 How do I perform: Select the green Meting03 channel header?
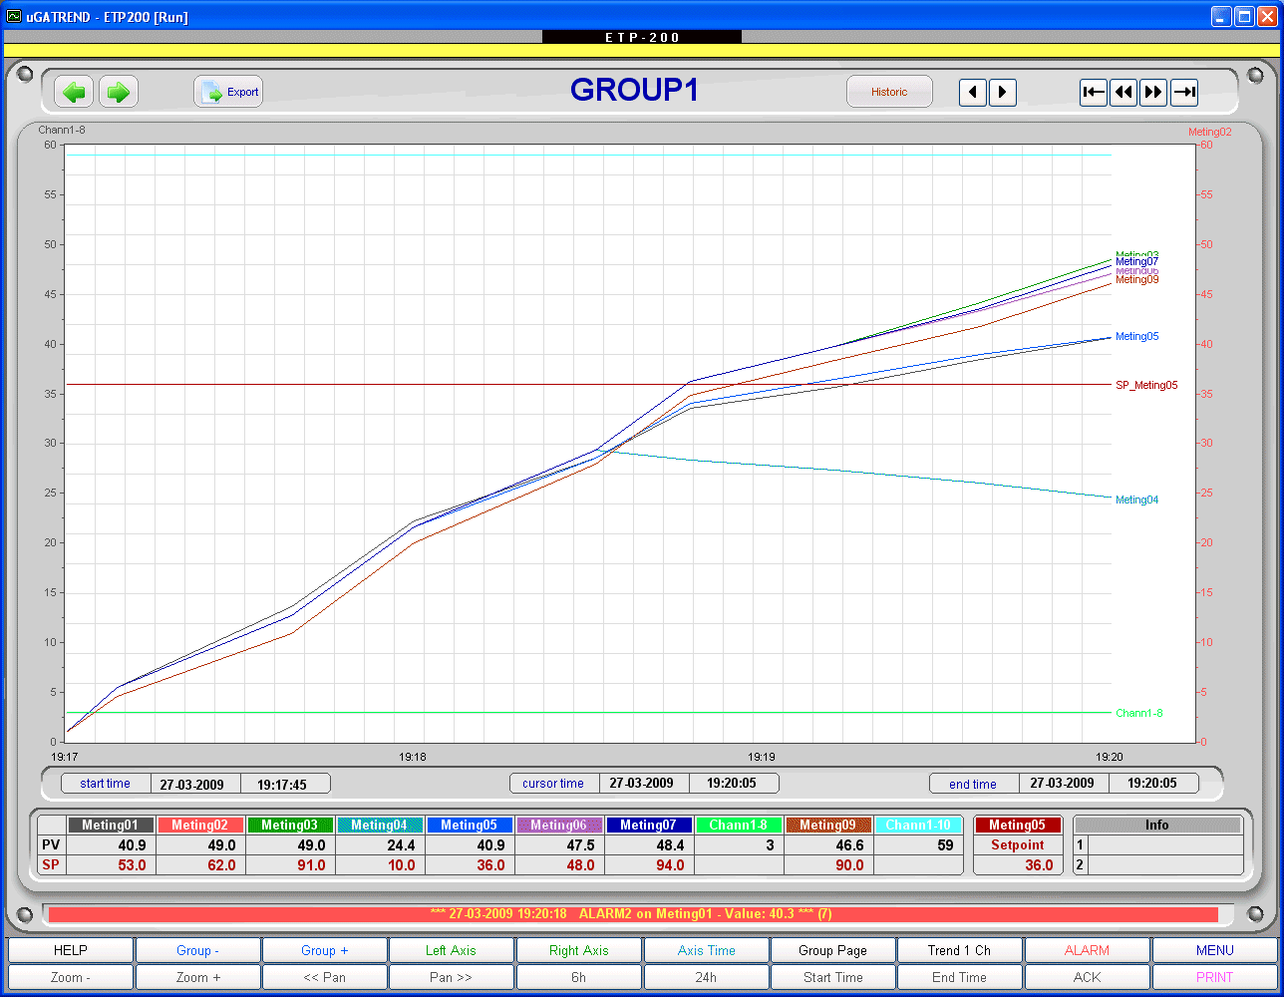[290, 825]
